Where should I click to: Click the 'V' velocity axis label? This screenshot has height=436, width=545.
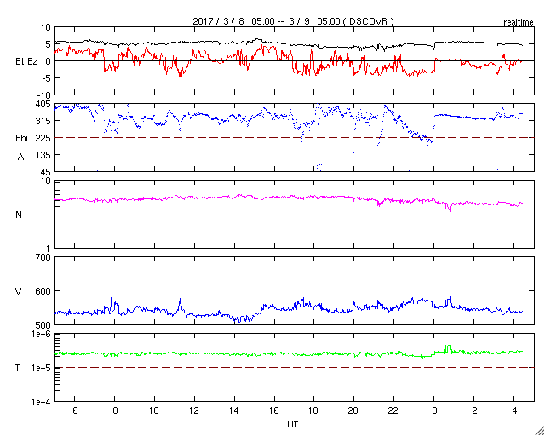point(19,291)
